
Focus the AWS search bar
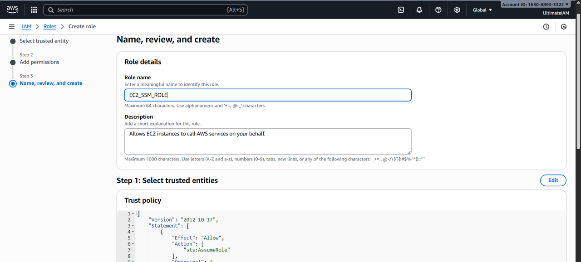145,10
